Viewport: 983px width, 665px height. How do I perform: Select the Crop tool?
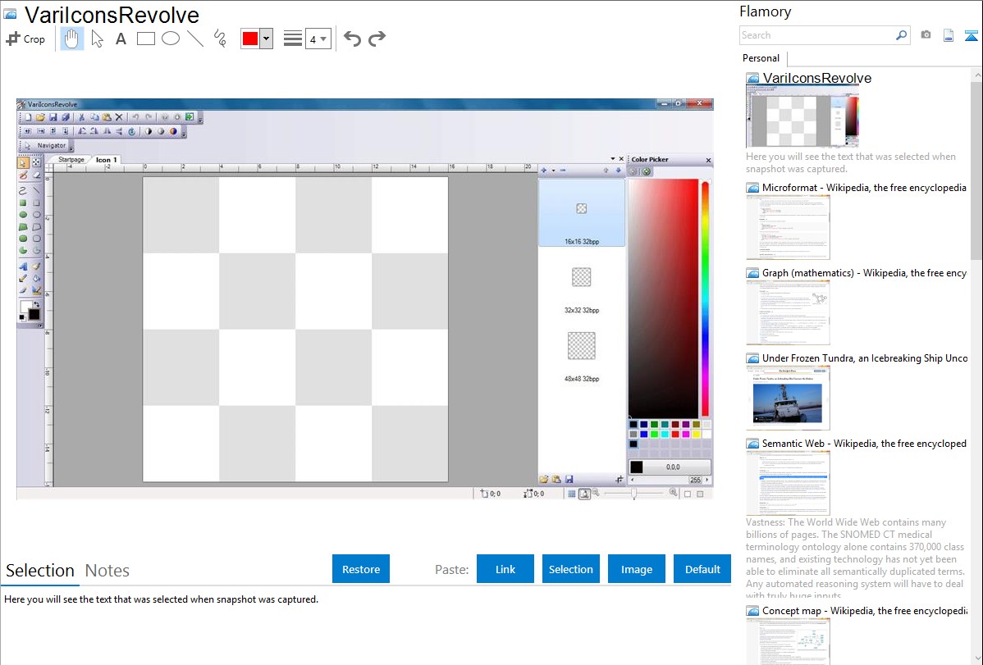25,39
